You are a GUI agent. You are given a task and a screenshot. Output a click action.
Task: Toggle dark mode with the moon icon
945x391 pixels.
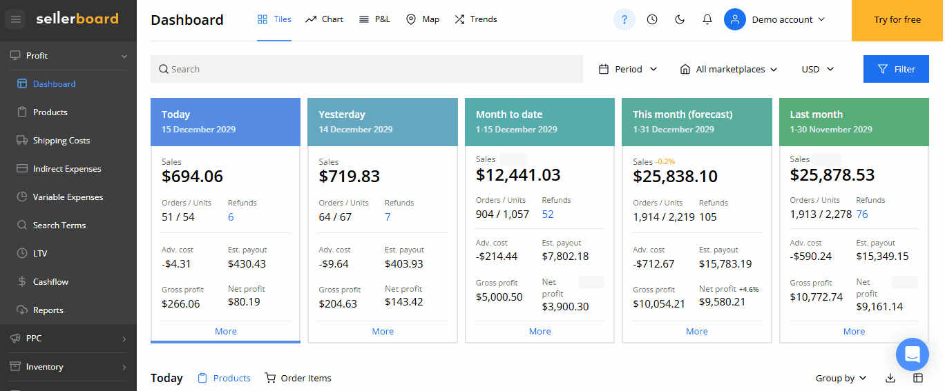[680, 19]
